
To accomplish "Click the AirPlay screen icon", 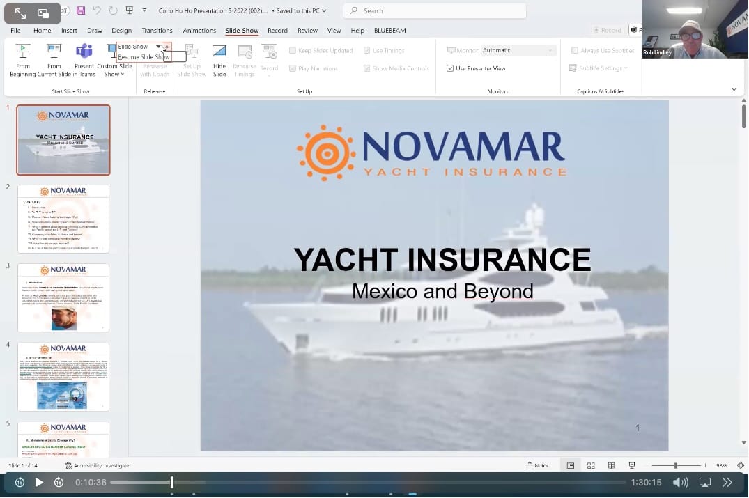I will (705, 482).
